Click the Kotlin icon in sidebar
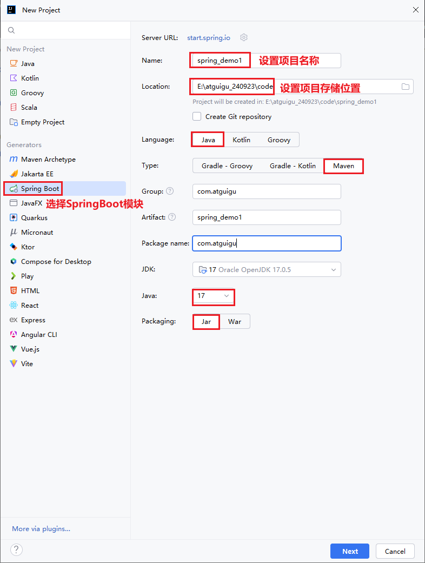 pyautogui.click(x=14, y=78)
